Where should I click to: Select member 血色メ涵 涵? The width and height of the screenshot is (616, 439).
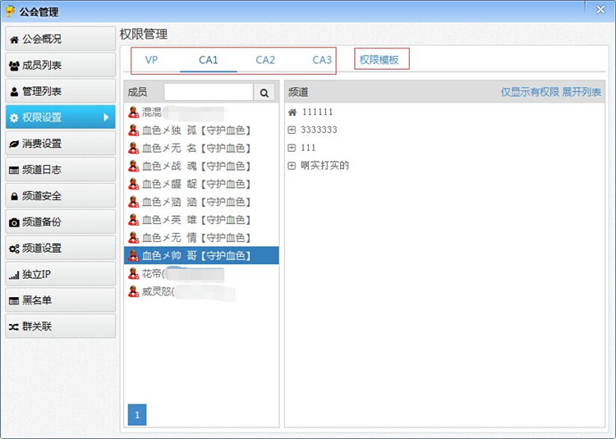[201, 202]
